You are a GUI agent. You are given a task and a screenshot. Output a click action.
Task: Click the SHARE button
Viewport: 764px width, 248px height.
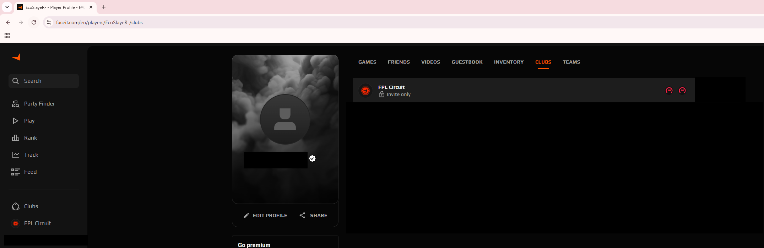tap(313, 215)
